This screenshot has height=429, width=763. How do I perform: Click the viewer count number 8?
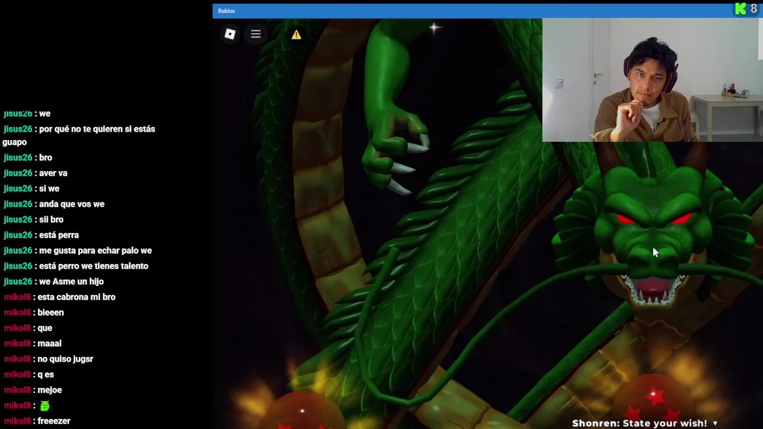[754, 9]
